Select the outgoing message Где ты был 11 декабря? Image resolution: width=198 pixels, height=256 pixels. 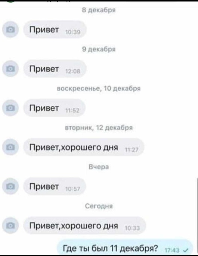pyautogui.click(x=125, y=248)
